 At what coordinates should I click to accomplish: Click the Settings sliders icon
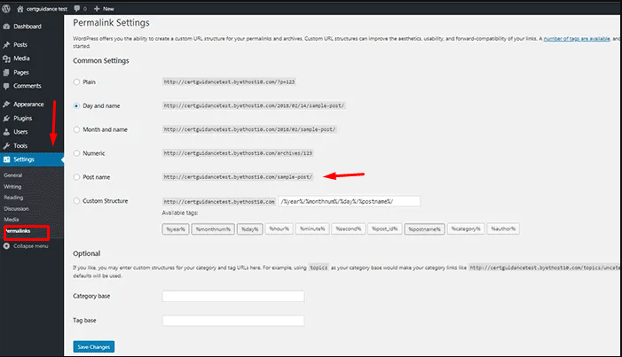tap(6, 159)
